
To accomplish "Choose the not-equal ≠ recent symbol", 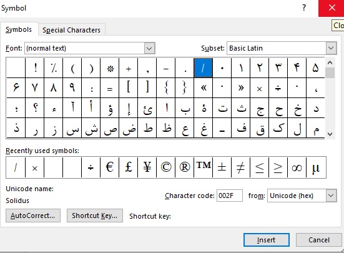I will pyautogui.click(x=240, y=167).
